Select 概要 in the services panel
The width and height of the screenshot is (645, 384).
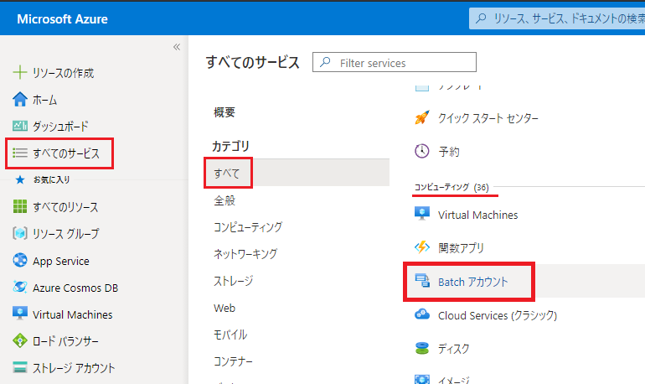click(x=224, y=112)
